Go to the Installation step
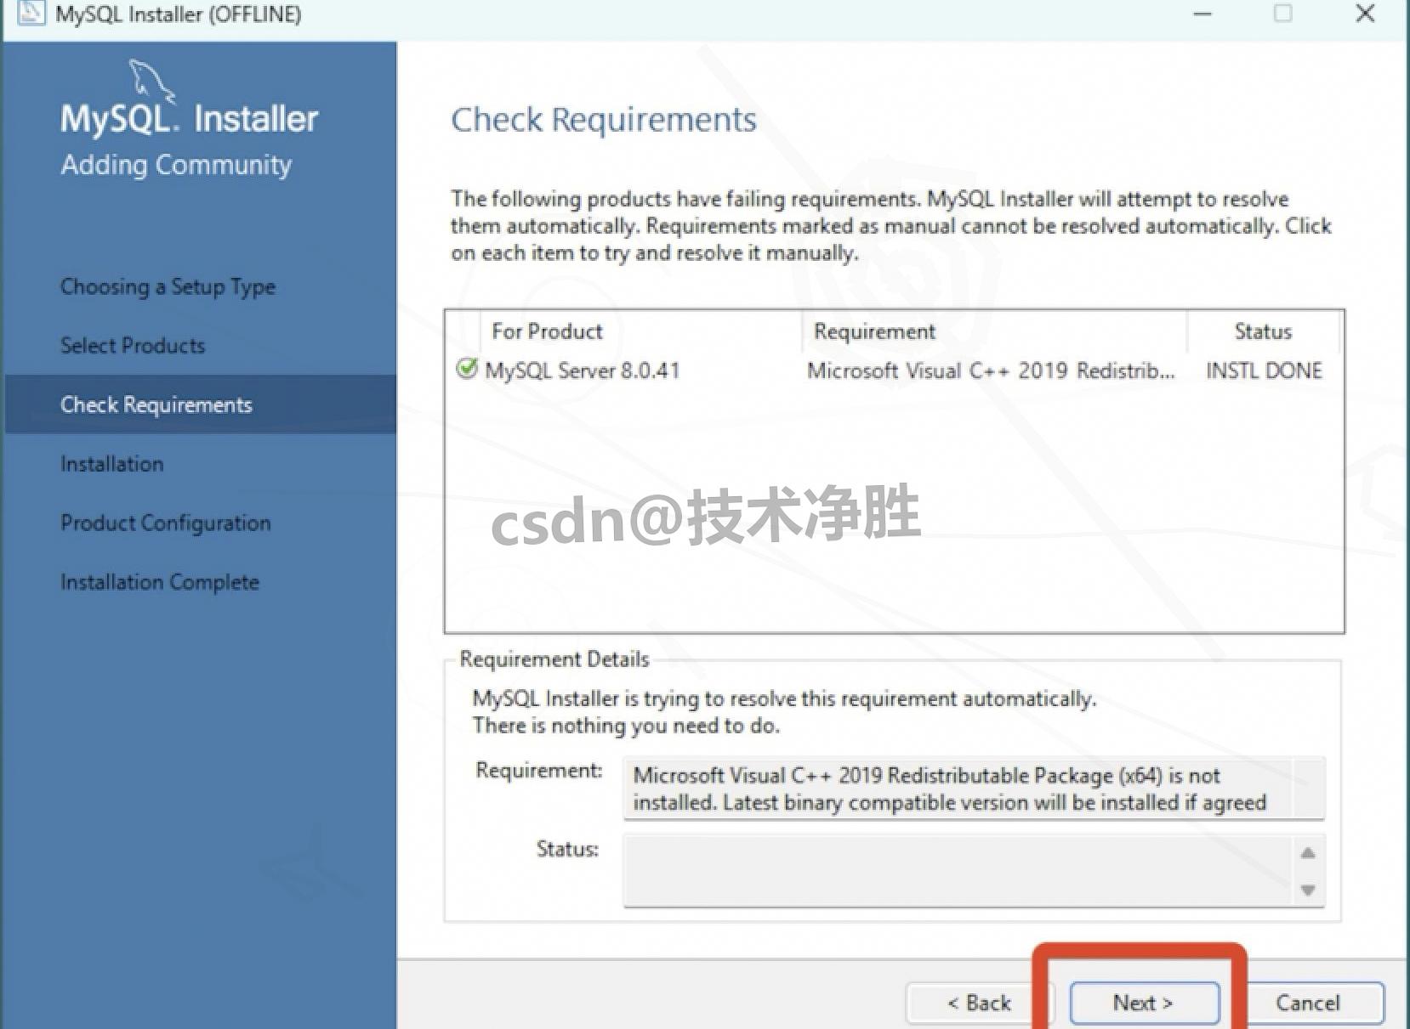Screen dimensions: 1410x1029 [x=111, y=463]
